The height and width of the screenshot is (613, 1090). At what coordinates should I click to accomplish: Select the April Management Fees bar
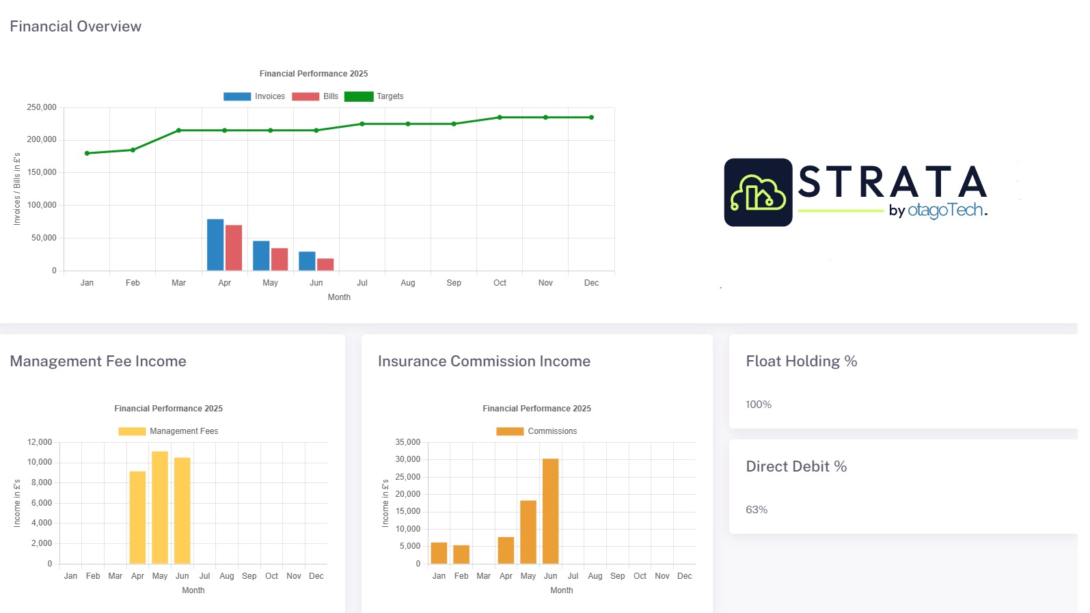point(137,517)
